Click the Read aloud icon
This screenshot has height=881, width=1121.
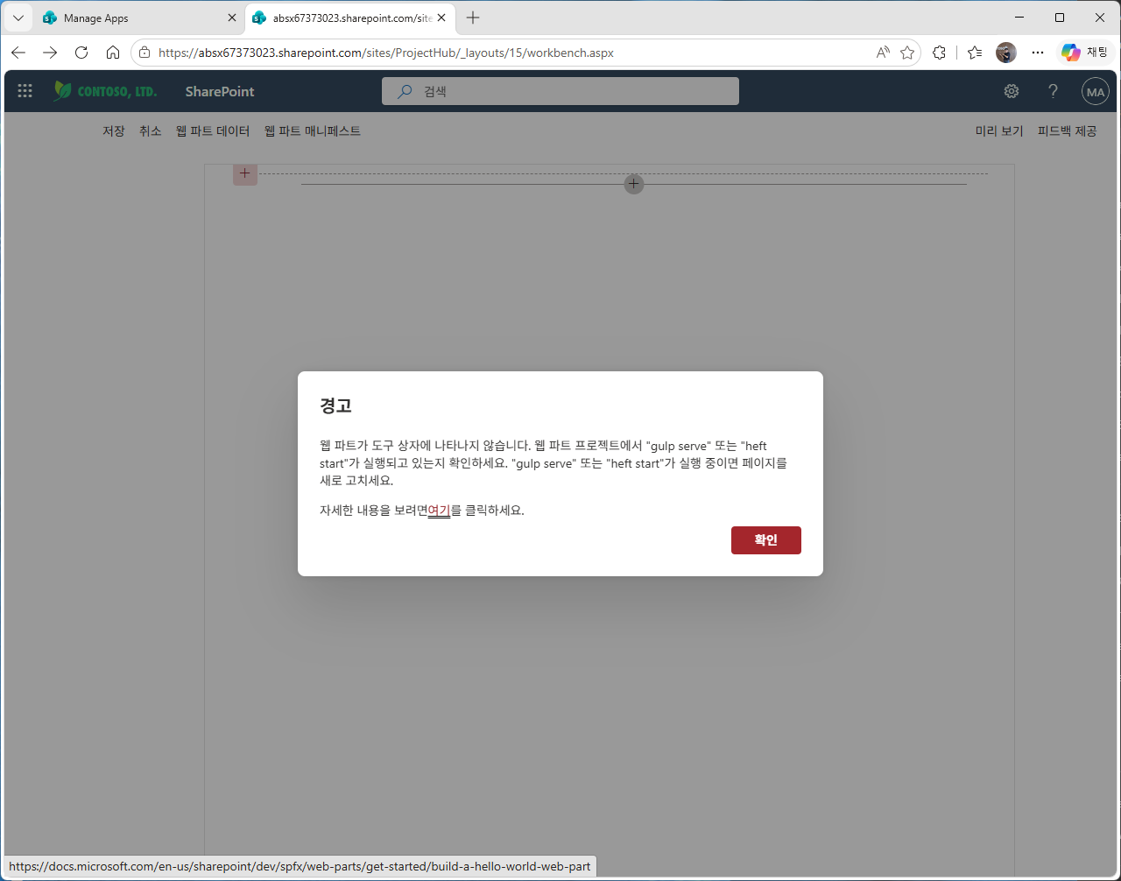pyautogui.click(x=883, y=53)
